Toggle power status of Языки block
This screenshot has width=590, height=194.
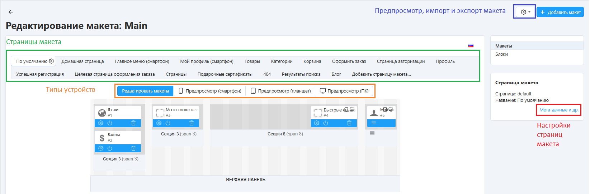click(x=110, y=123)
